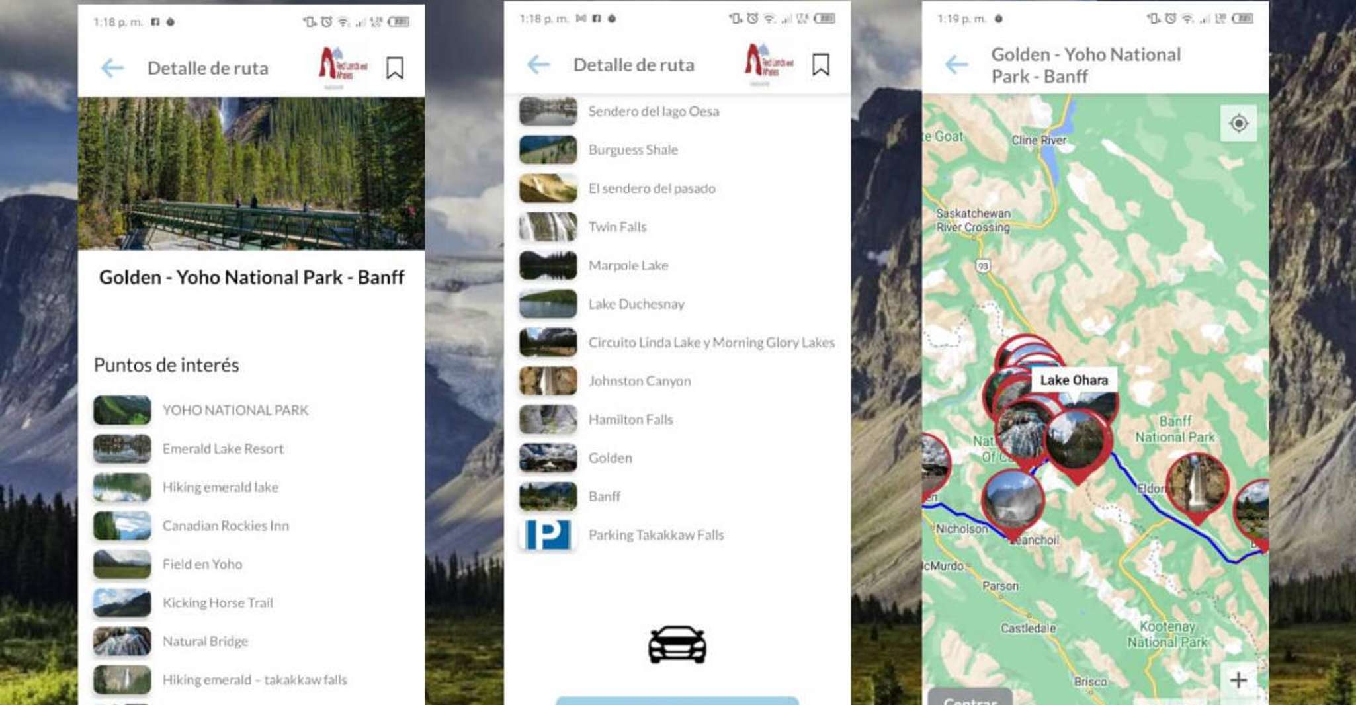Go back using the arrow on the map screen
This screenshot has height=705, width=1356.
956,64
